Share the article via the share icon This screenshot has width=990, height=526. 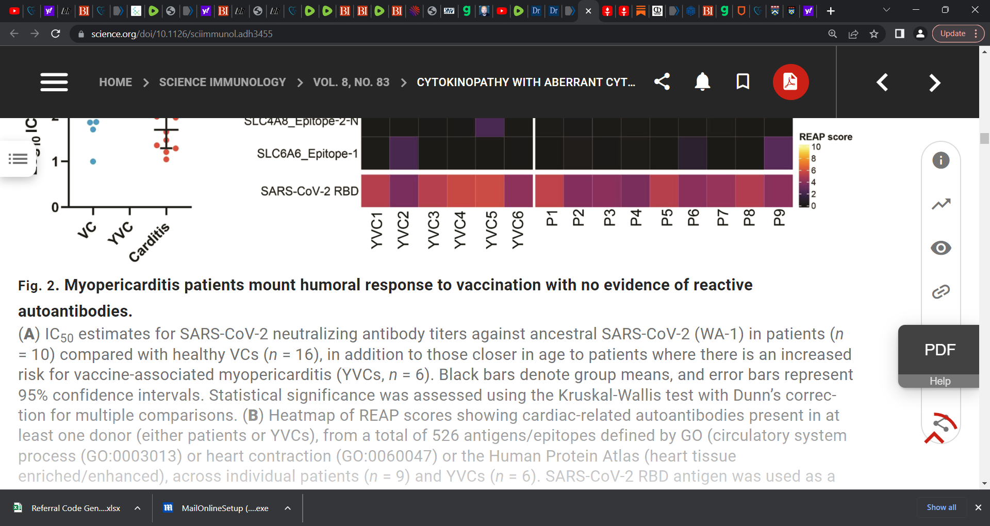coord(662,81)
